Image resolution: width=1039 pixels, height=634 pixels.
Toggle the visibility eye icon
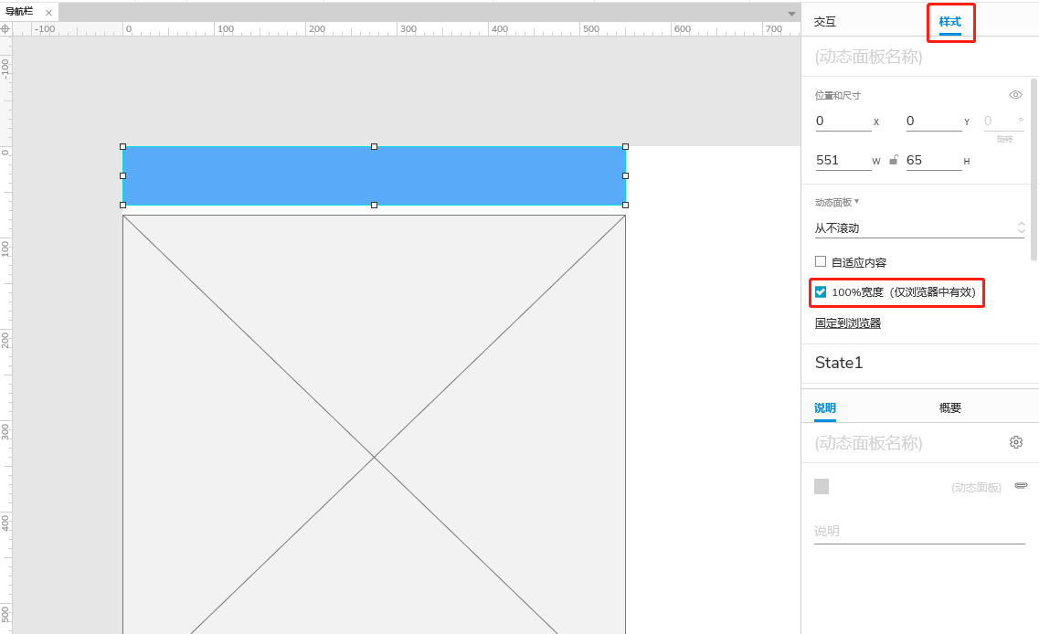coord(1015,95)
